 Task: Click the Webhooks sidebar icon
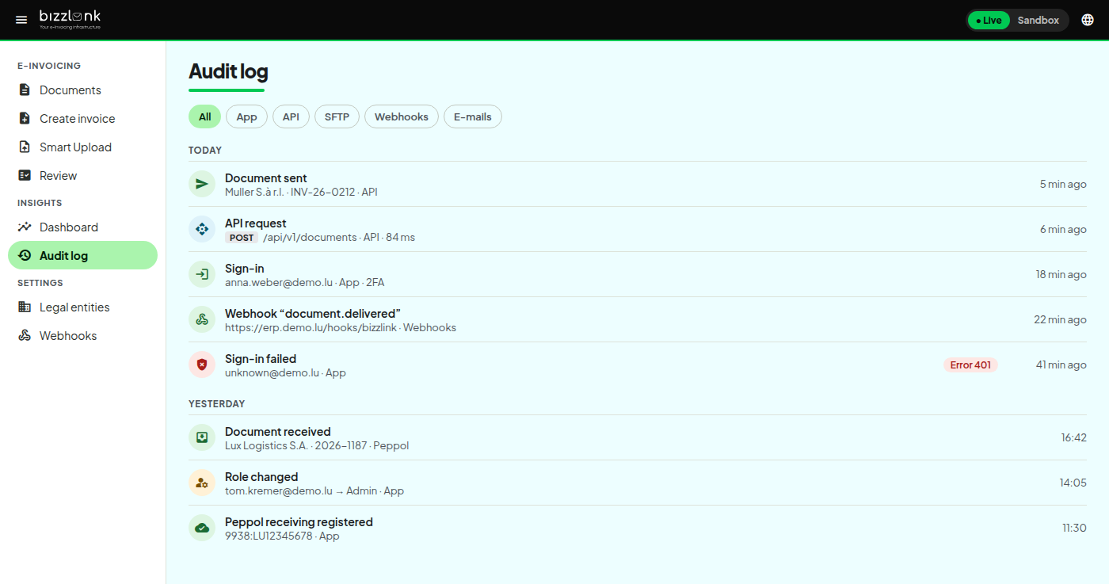pyautogui.click(x=25, y=336)
